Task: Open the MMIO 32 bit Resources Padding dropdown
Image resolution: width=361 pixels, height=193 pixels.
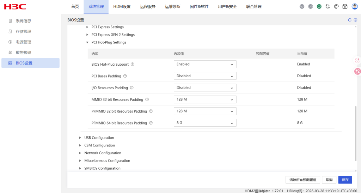Action: tap(205, 99)
